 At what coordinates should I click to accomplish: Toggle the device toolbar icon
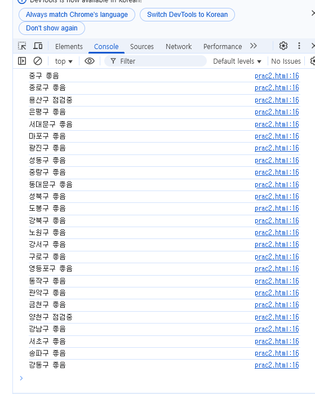coord(38,46)
